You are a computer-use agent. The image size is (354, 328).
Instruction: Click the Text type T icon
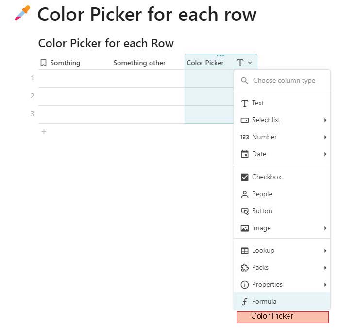pyautogui.click(x=245, y=103)
